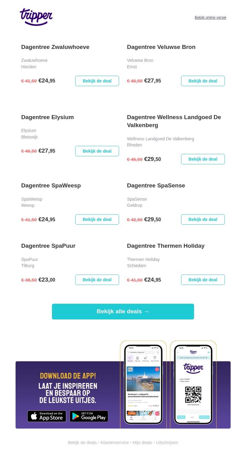246x457 pixels.
Task: Open the SpaSense Geldrop deal button
Action: tap(203, 219)
